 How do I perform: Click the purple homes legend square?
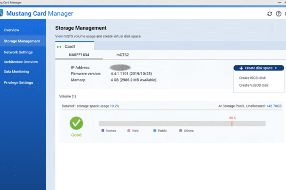click(x=103, y=131)
